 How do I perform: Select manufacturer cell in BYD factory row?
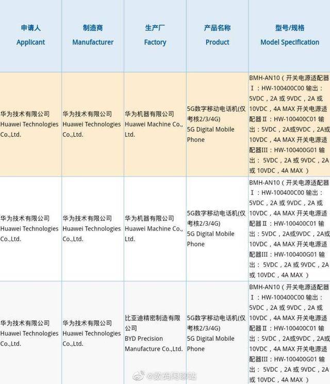pyautogui.click(x=93, y=333)
